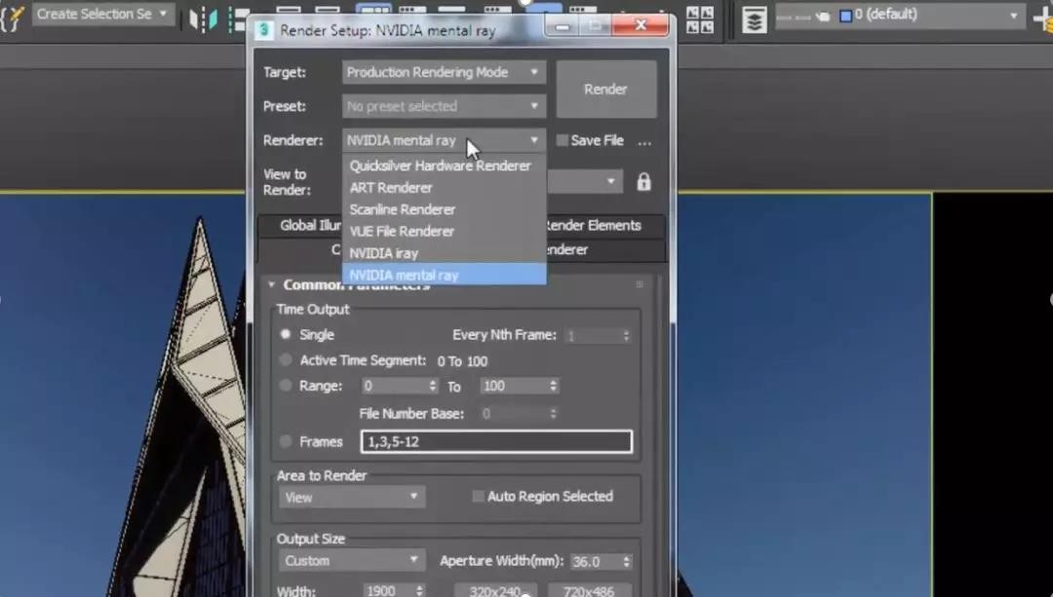Click the Width spinner arrows
1053x597 pixels.
(x=419, y=590)
